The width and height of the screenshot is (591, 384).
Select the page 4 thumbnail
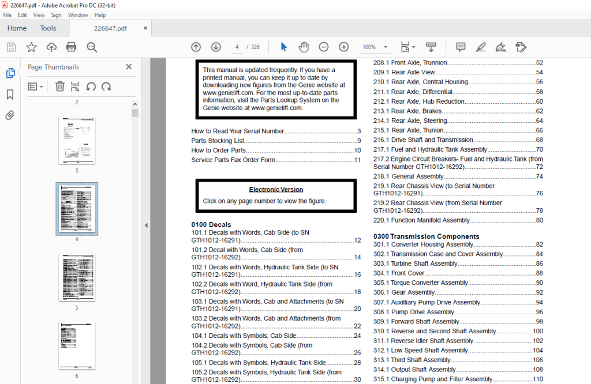click(x=77, y=209)
